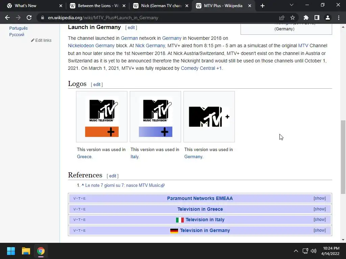Open the Greece MTV+ orange logo thumbnail
Viewport: 346px width, 259px height.
[102, 117]
